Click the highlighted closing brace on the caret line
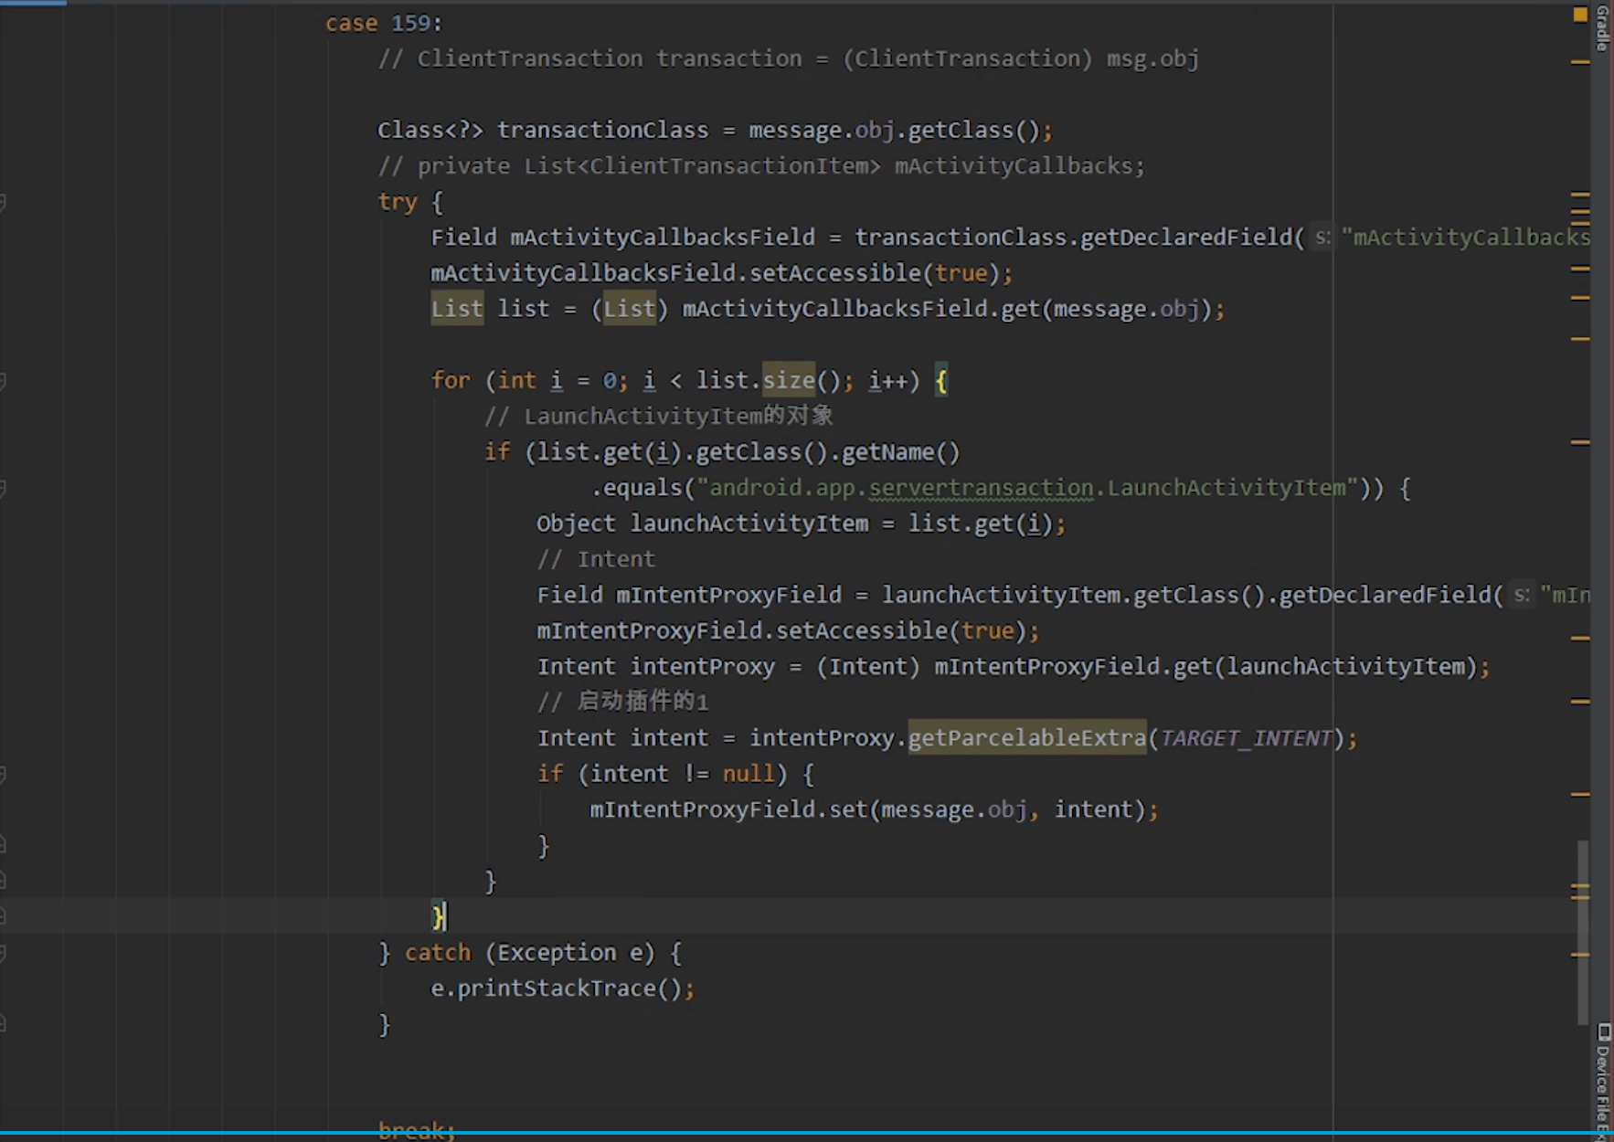Viewport: 1614px width, 1142px height. pyautogui.click(x=438, y=916)
